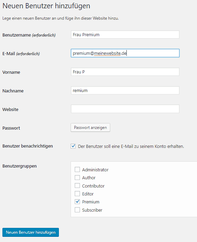The image size is (197, 242).
Task: Click the Nachname label text
Action: [x=13, y=91]
